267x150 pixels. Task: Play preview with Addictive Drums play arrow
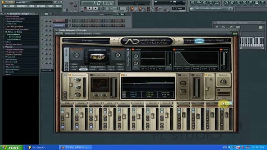point(179,41)
